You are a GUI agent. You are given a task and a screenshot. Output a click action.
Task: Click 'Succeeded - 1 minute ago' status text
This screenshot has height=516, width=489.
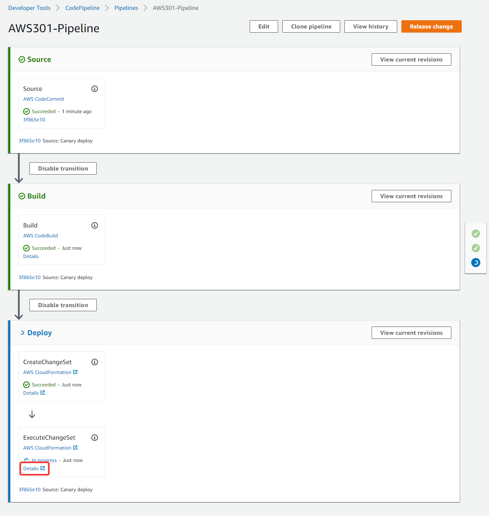tap(62, 111)
